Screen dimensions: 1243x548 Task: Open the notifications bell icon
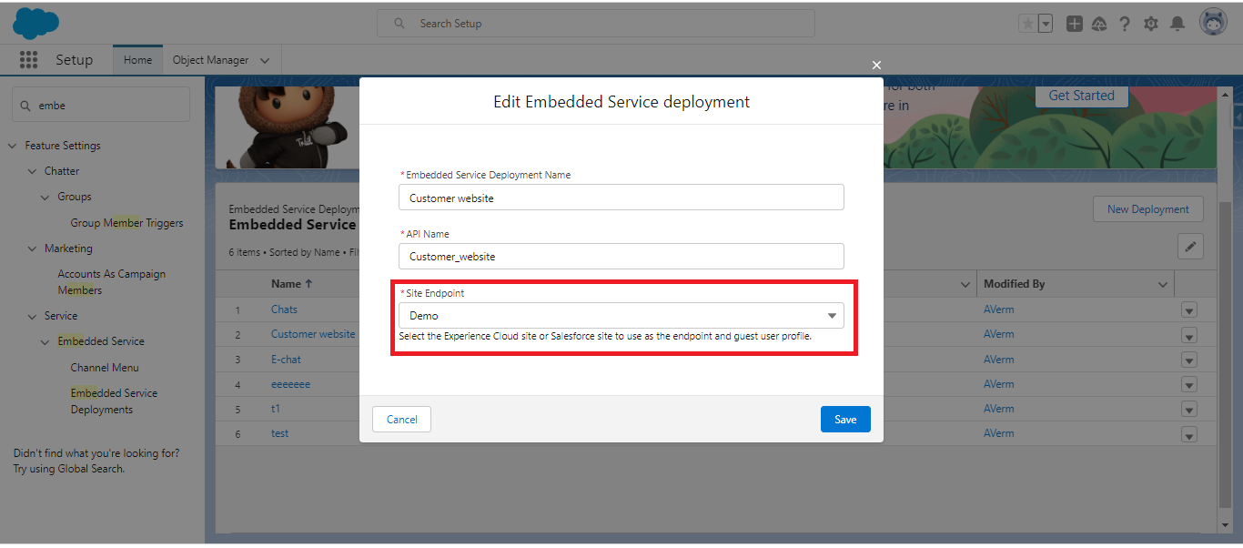tap(1177, 24)
